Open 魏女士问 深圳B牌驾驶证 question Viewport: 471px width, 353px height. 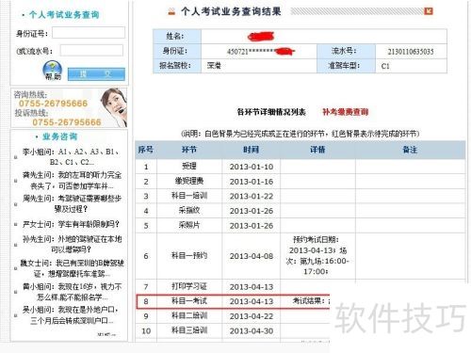(x=72, y=268)
